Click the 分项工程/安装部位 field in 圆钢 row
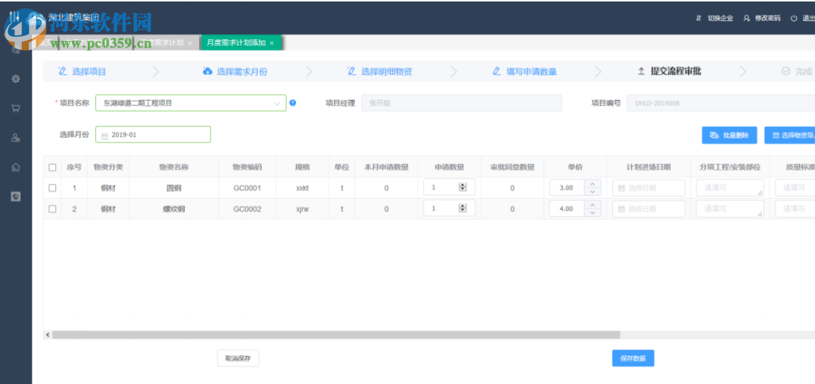 pos(729,188)
